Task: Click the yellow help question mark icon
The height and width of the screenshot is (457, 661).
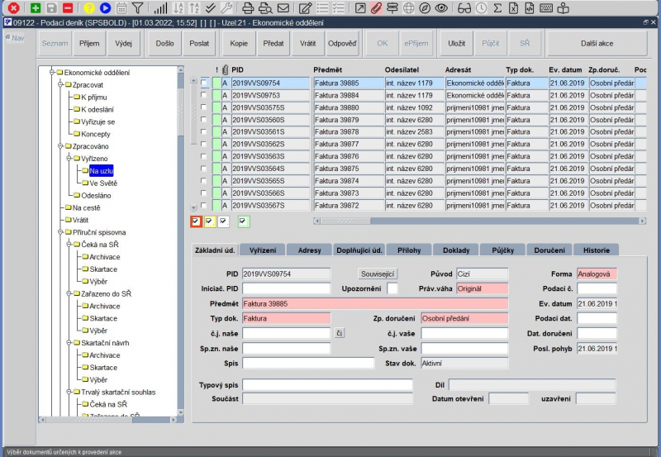Action: [x=89, y=7]
